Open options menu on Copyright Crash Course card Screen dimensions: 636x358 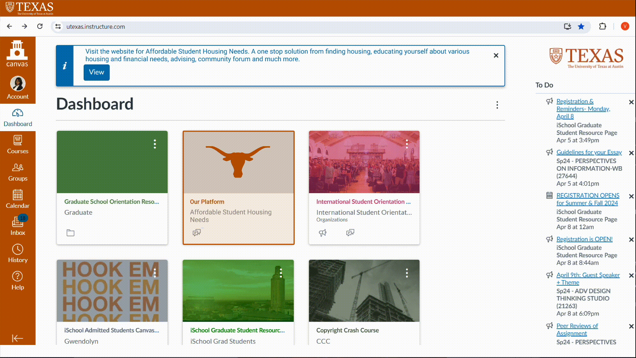407,273
